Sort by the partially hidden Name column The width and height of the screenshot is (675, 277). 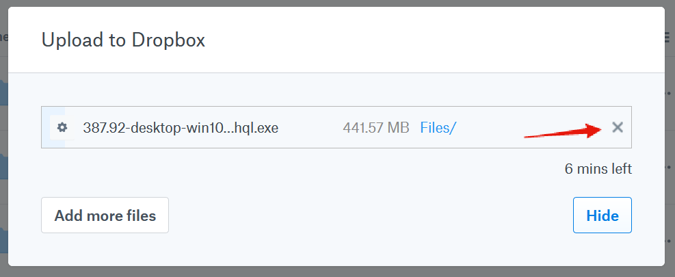tap(3, 38)
